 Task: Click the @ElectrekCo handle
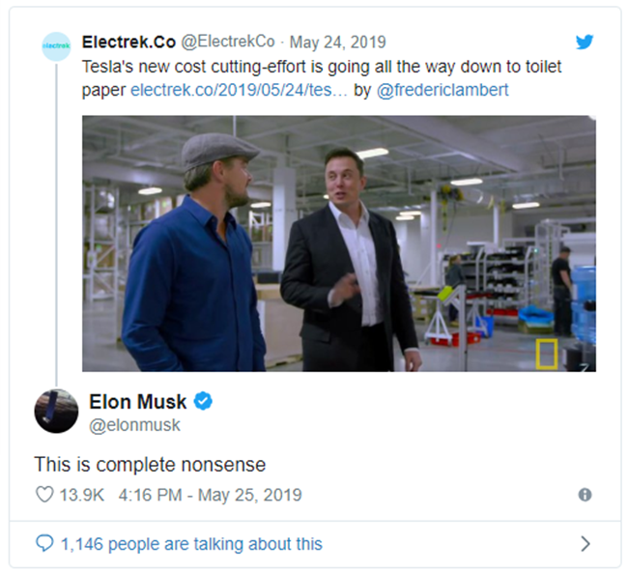(228, 43)
